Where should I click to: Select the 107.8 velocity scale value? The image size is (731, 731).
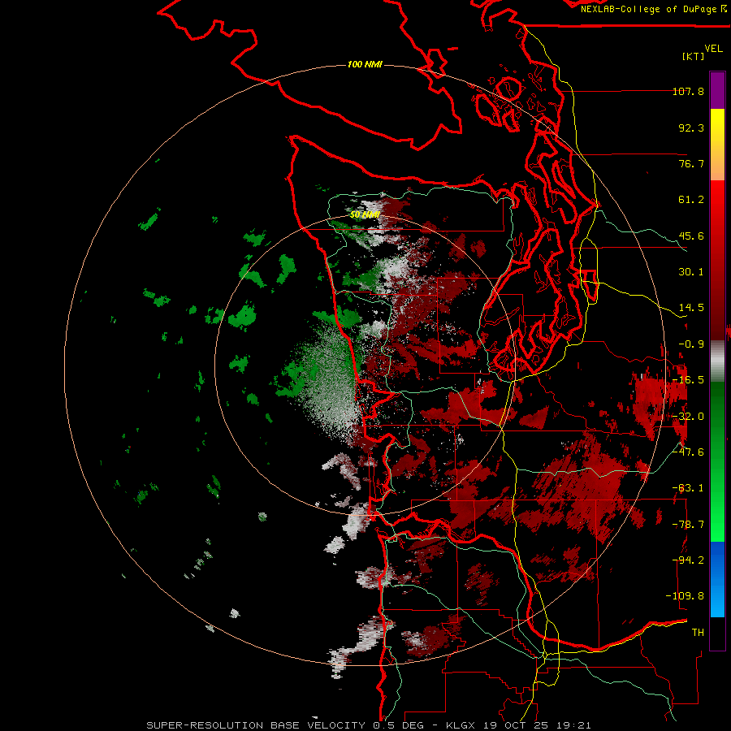point(688,91)
